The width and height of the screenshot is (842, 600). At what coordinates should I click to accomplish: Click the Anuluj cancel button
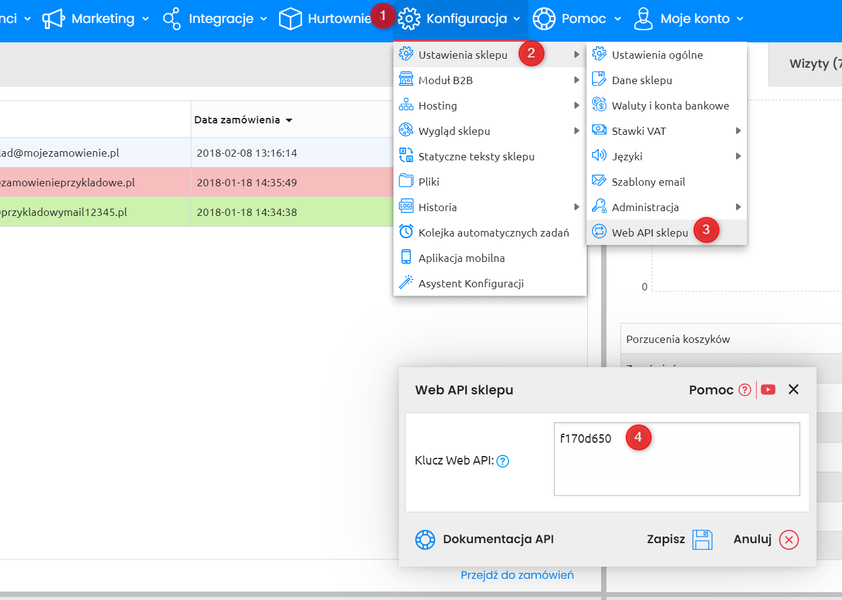click(766, 540)
